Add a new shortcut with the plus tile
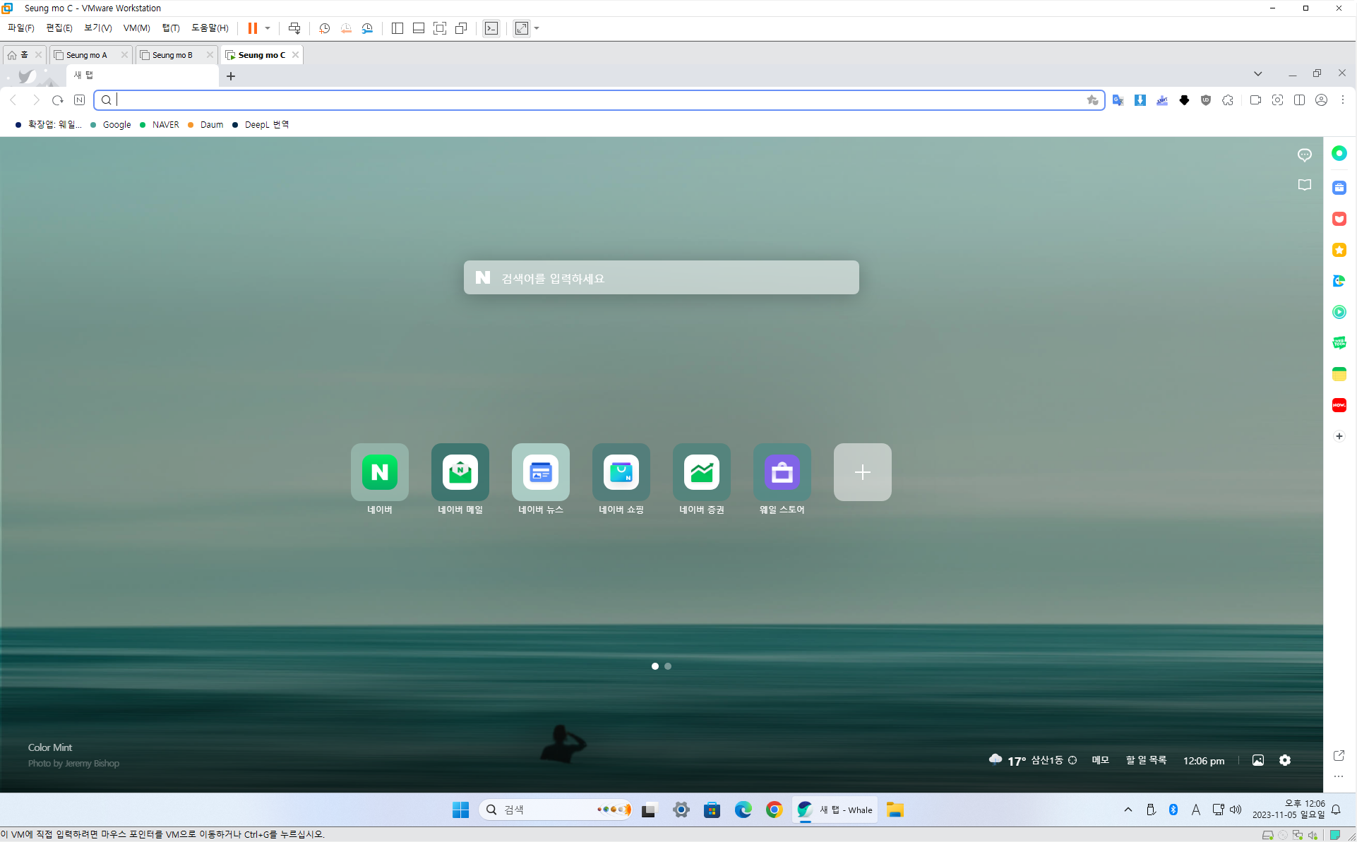 [862, 472]
